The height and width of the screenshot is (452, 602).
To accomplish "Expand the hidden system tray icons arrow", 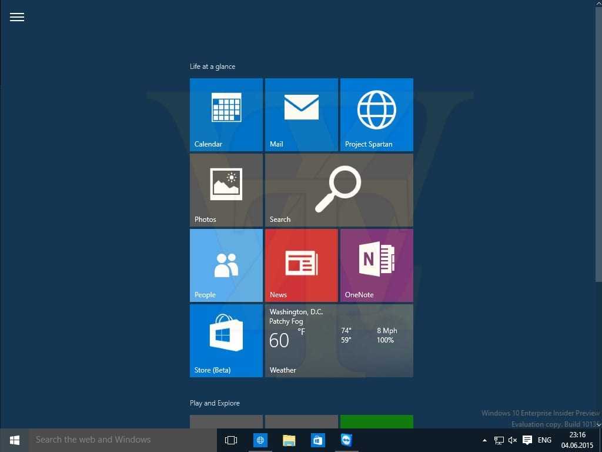I will pos(484,440).
